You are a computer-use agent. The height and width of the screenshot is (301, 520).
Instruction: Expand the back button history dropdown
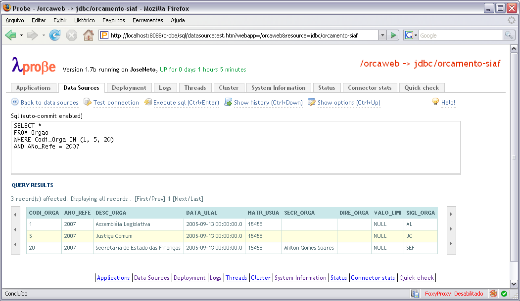22,36
